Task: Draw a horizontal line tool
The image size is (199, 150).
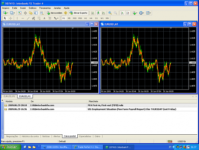Action: 23,18
